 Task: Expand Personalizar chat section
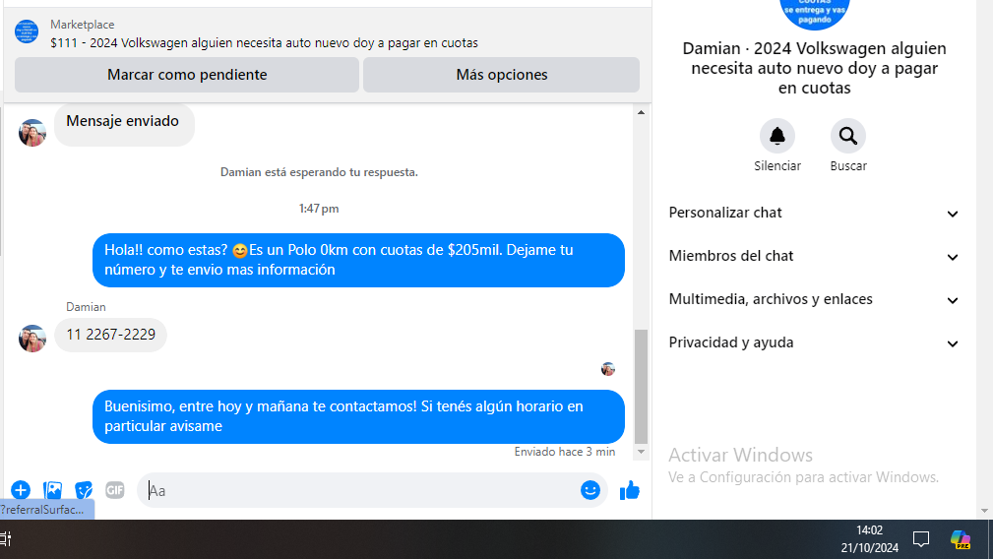814,213
